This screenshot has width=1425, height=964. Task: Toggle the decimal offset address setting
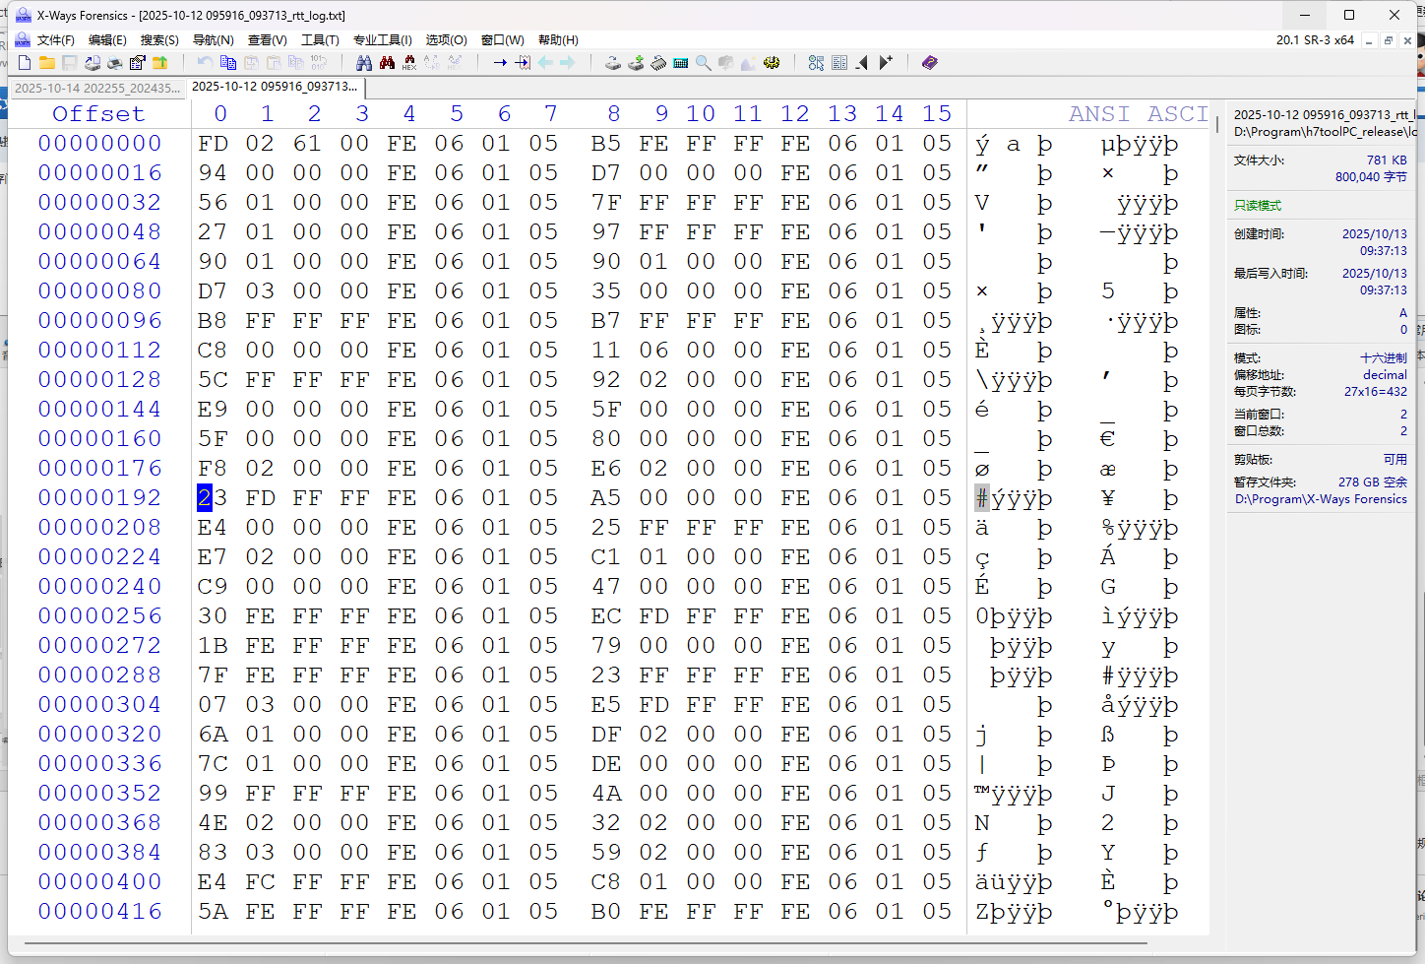click(x=1385, y=375)
